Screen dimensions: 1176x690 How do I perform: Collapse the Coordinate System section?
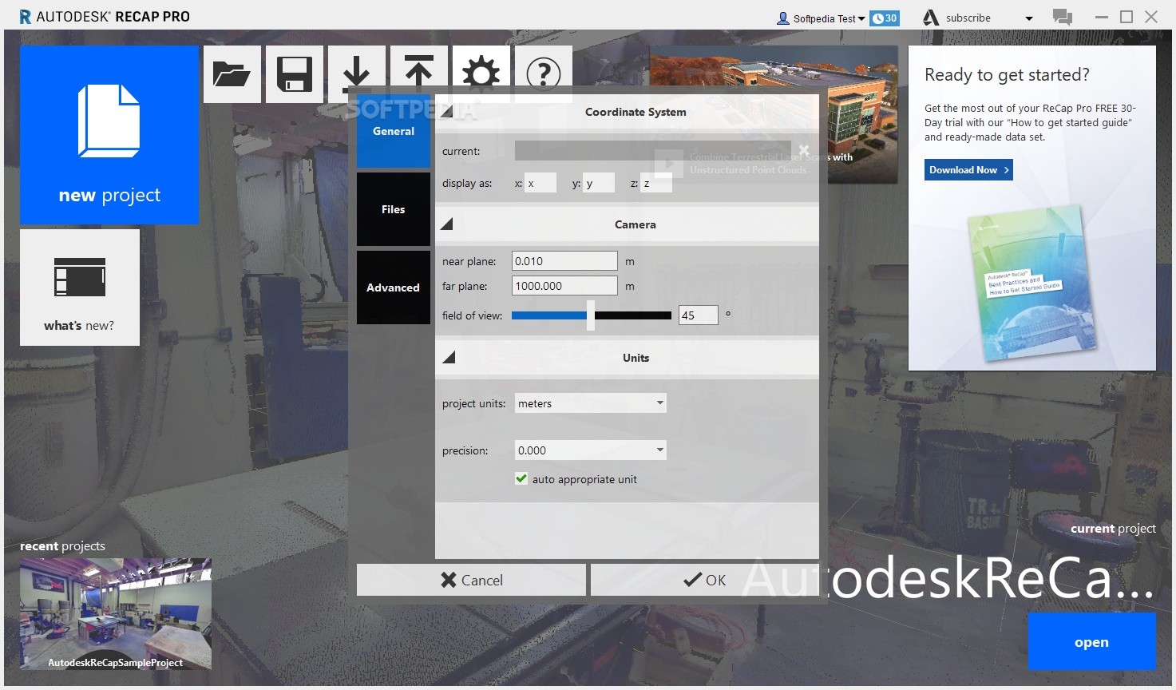coord(447,112)
